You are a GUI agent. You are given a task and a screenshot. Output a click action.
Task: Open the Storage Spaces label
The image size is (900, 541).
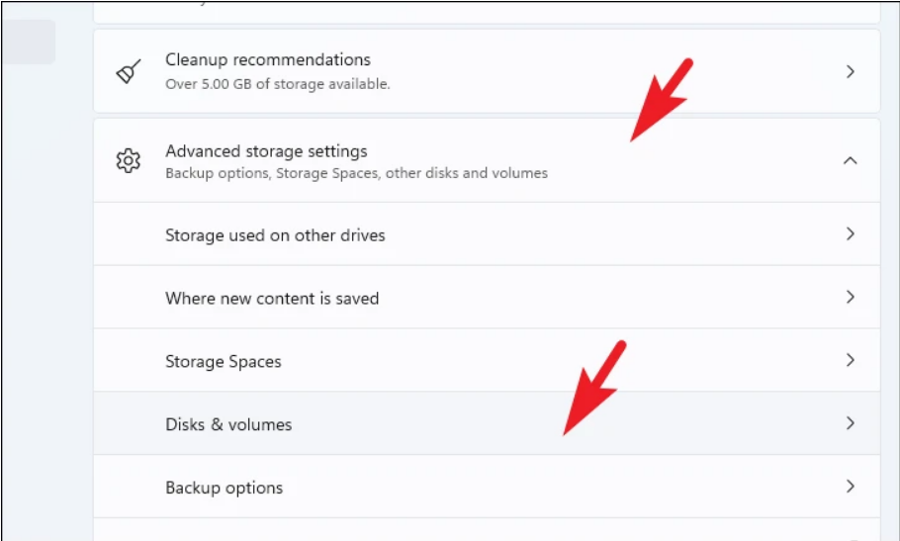[x=224, y=362]
